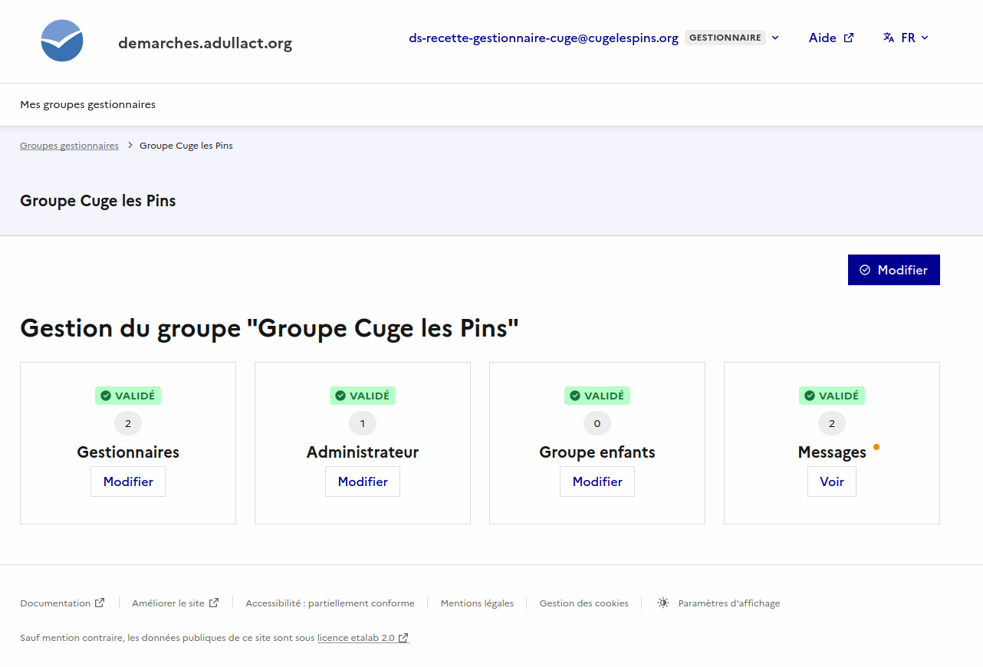
Task: Open the licence etalab 2.0 link
Action: pos(363,638)
